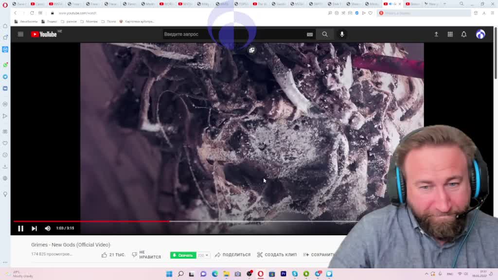
Task: Go back in the browser
Action: pos(15,13)
